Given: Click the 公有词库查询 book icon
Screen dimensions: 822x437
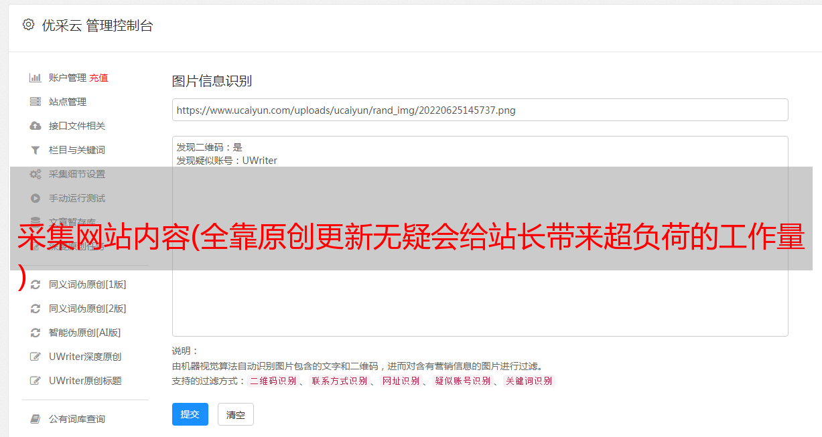Looking at the screenshot, I should [x=36, y=419].
